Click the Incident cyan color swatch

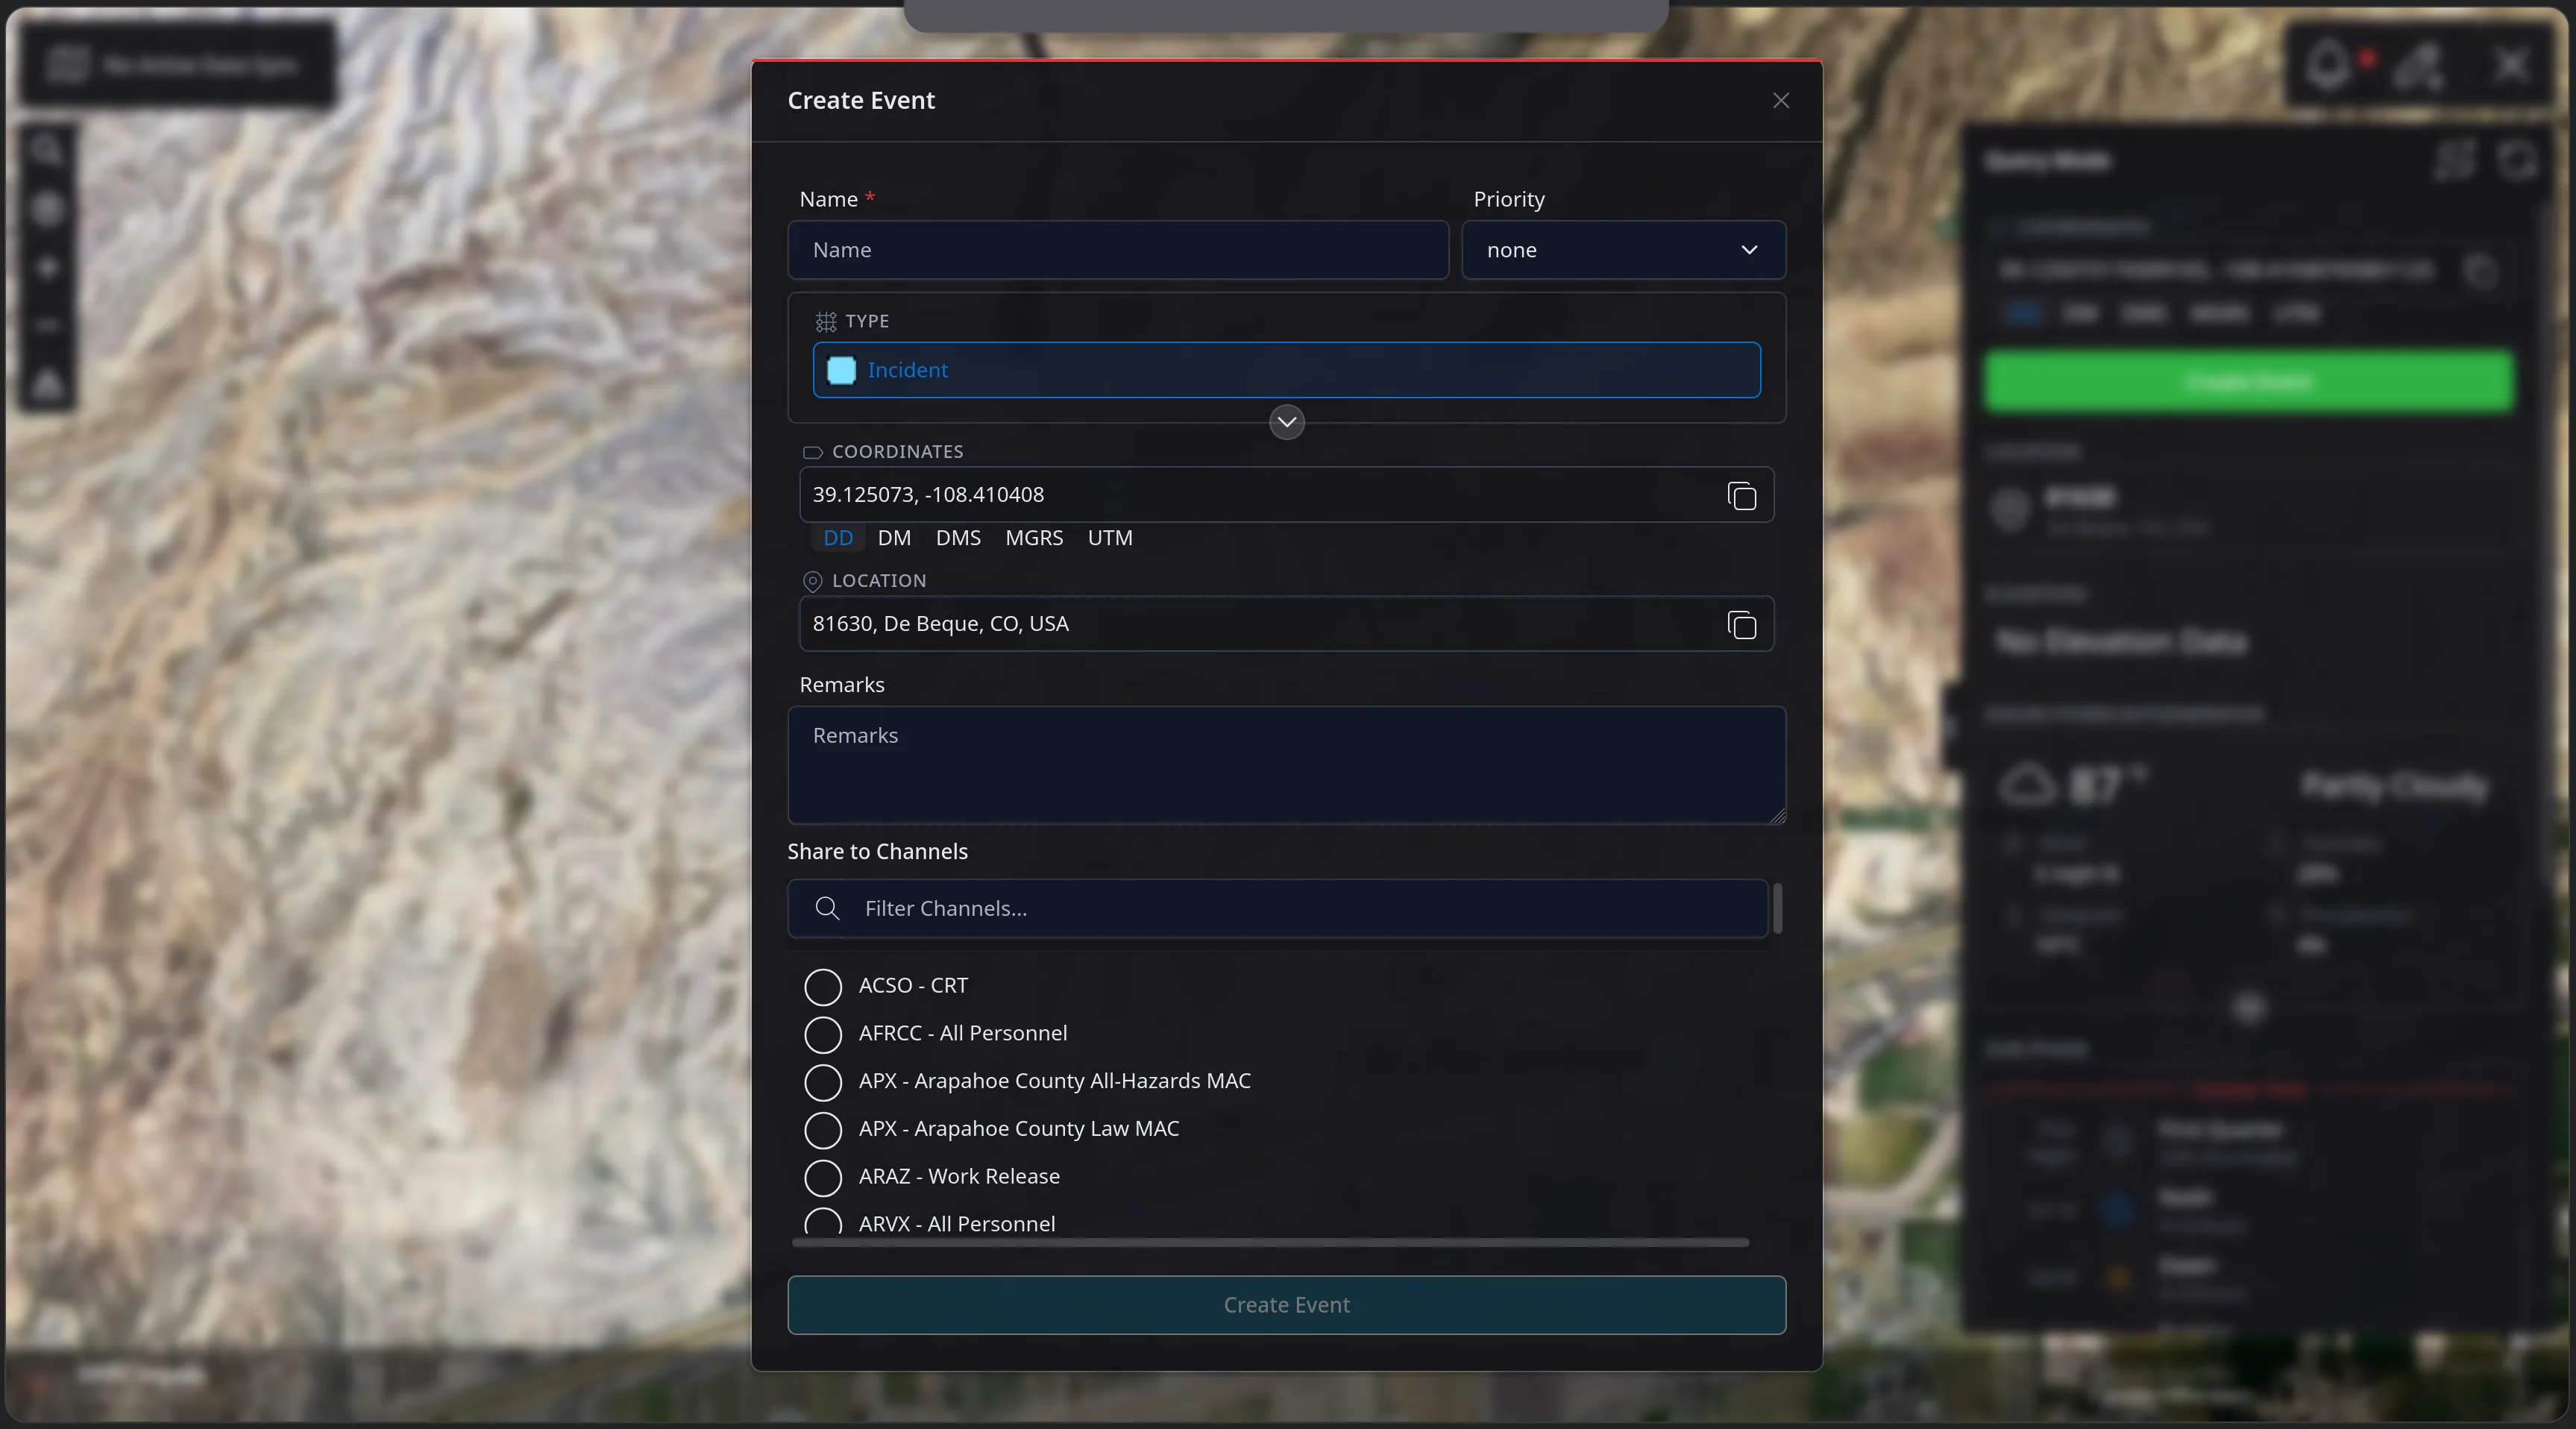[841, 370]
